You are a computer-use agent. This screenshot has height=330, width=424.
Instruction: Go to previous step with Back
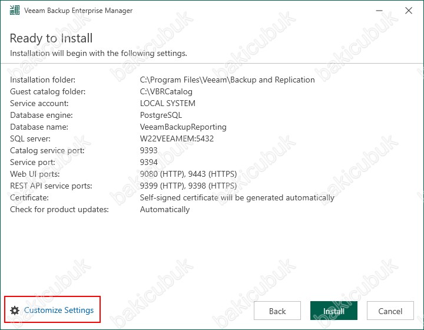tap(277, 311)
